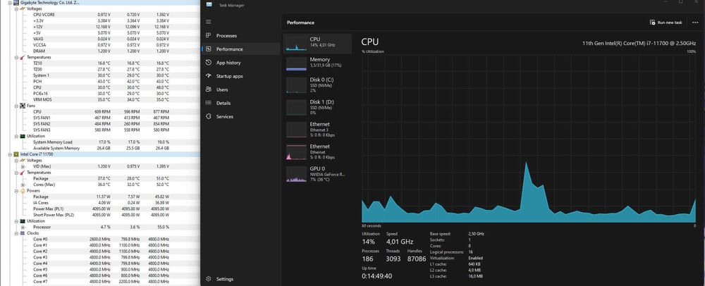
Task: Select the Performance page in the sidebar
Action: point(240,49)
